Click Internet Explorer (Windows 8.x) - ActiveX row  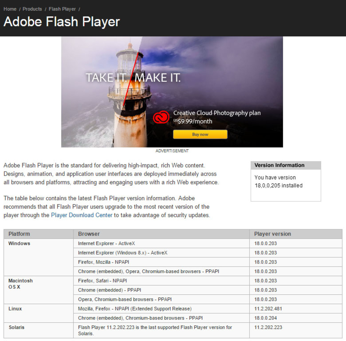click(x=161, y=253)
